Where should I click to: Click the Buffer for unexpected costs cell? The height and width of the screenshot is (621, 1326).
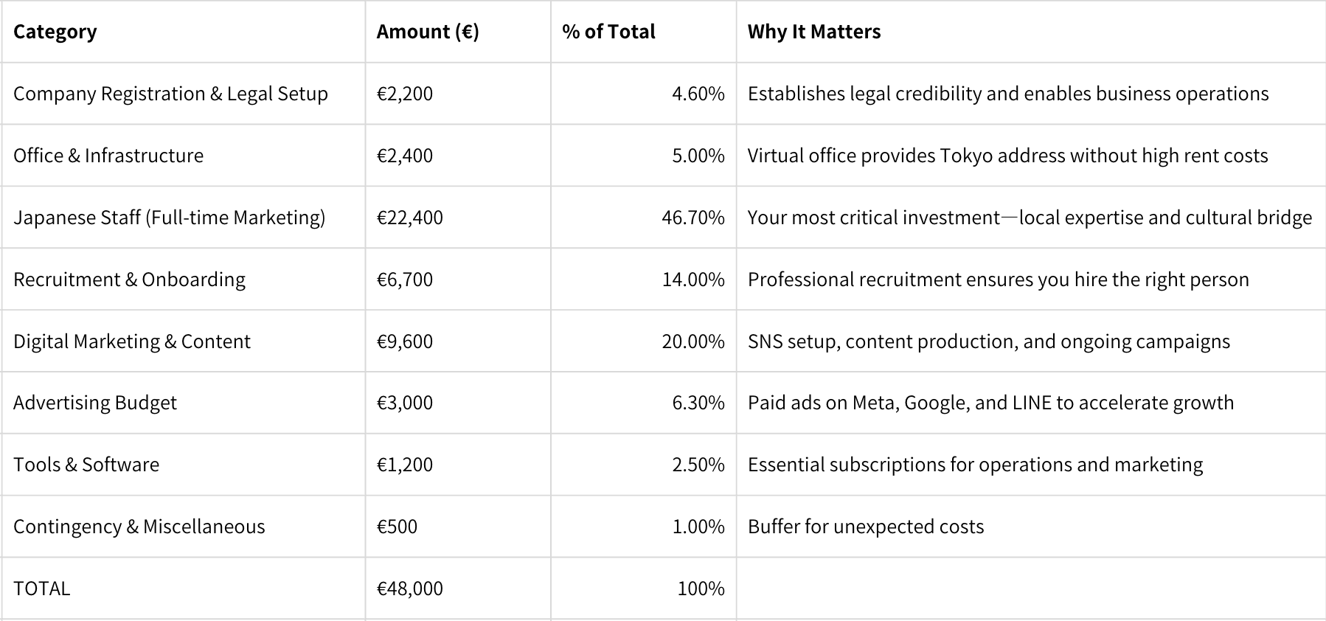pyautogui.click(x=1031, y=527)
